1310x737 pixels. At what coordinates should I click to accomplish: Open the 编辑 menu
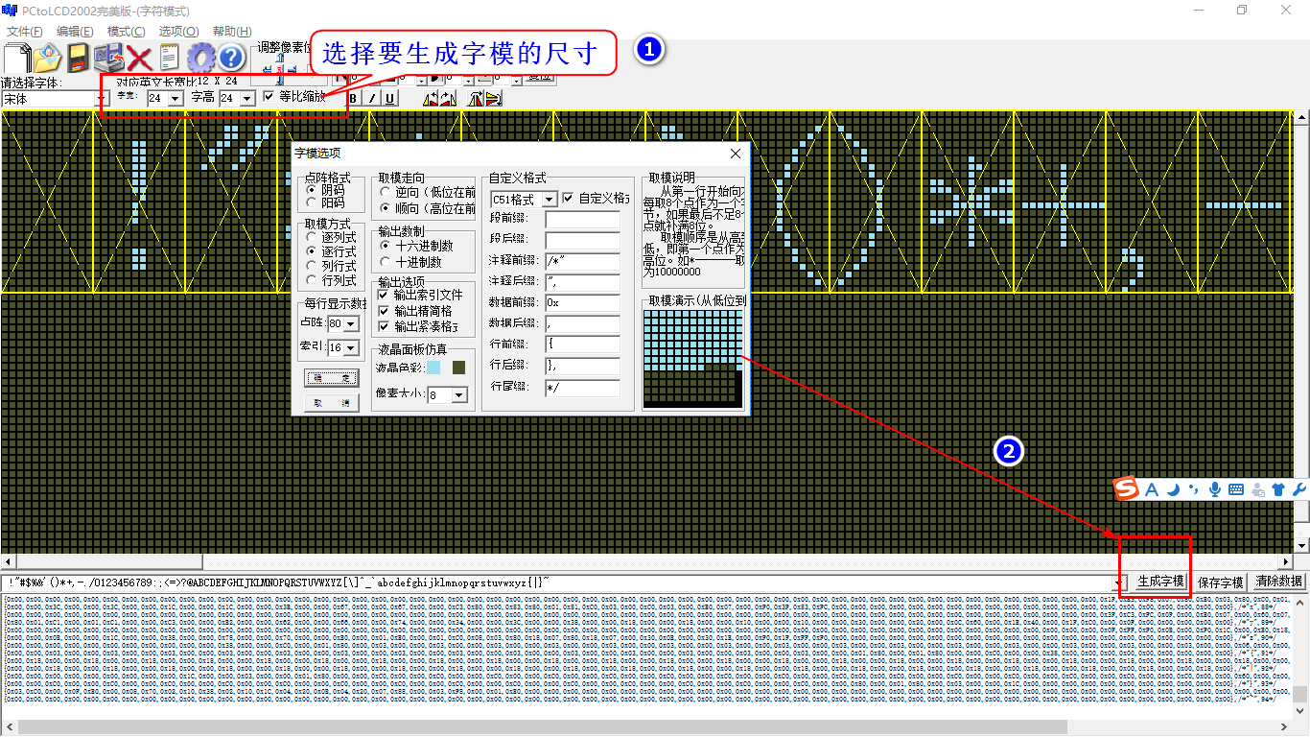click(x=75, y=32)
